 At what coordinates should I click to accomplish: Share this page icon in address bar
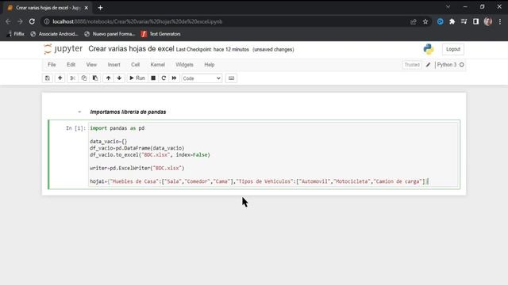click(414, 21)
